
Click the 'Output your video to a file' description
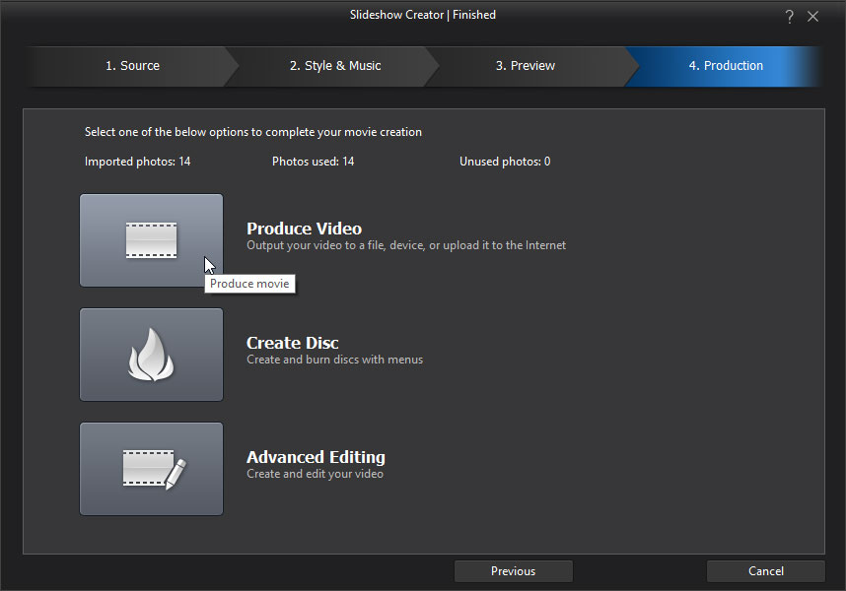[x=406, y=245]
